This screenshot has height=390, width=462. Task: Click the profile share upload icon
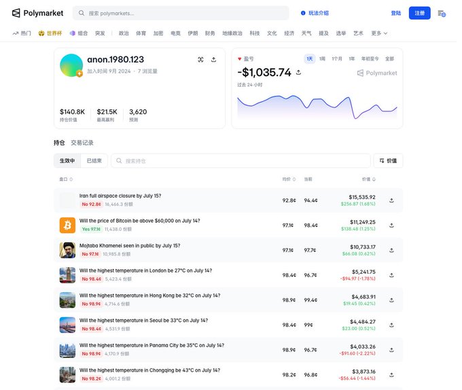tap(213, 60)
